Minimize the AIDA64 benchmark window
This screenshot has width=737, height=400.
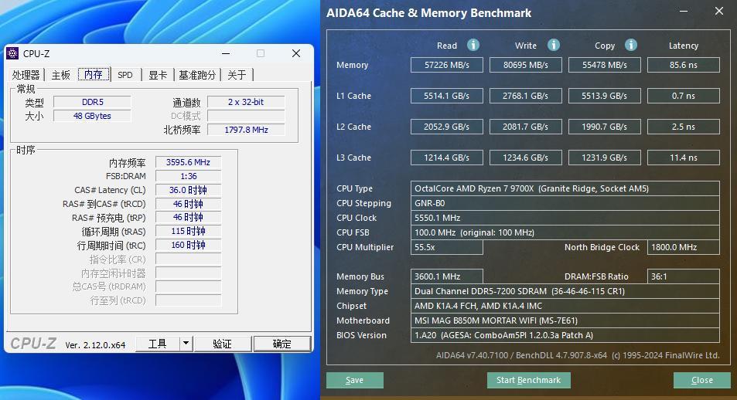(x=684, y=12)
